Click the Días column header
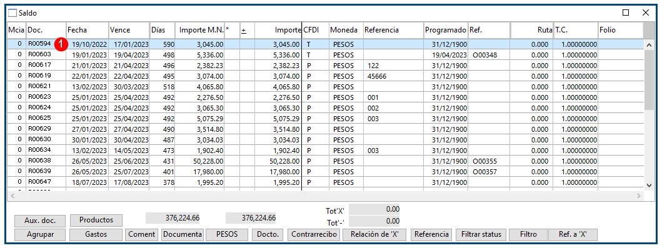The image size is (662, 248). 162,30
